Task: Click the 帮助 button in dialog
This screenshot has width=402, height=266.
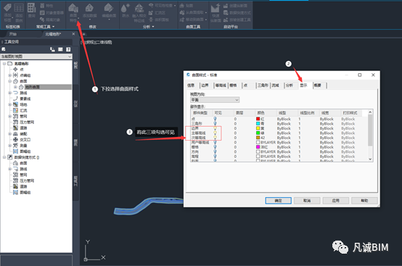Action: click(x=364, y=201)
